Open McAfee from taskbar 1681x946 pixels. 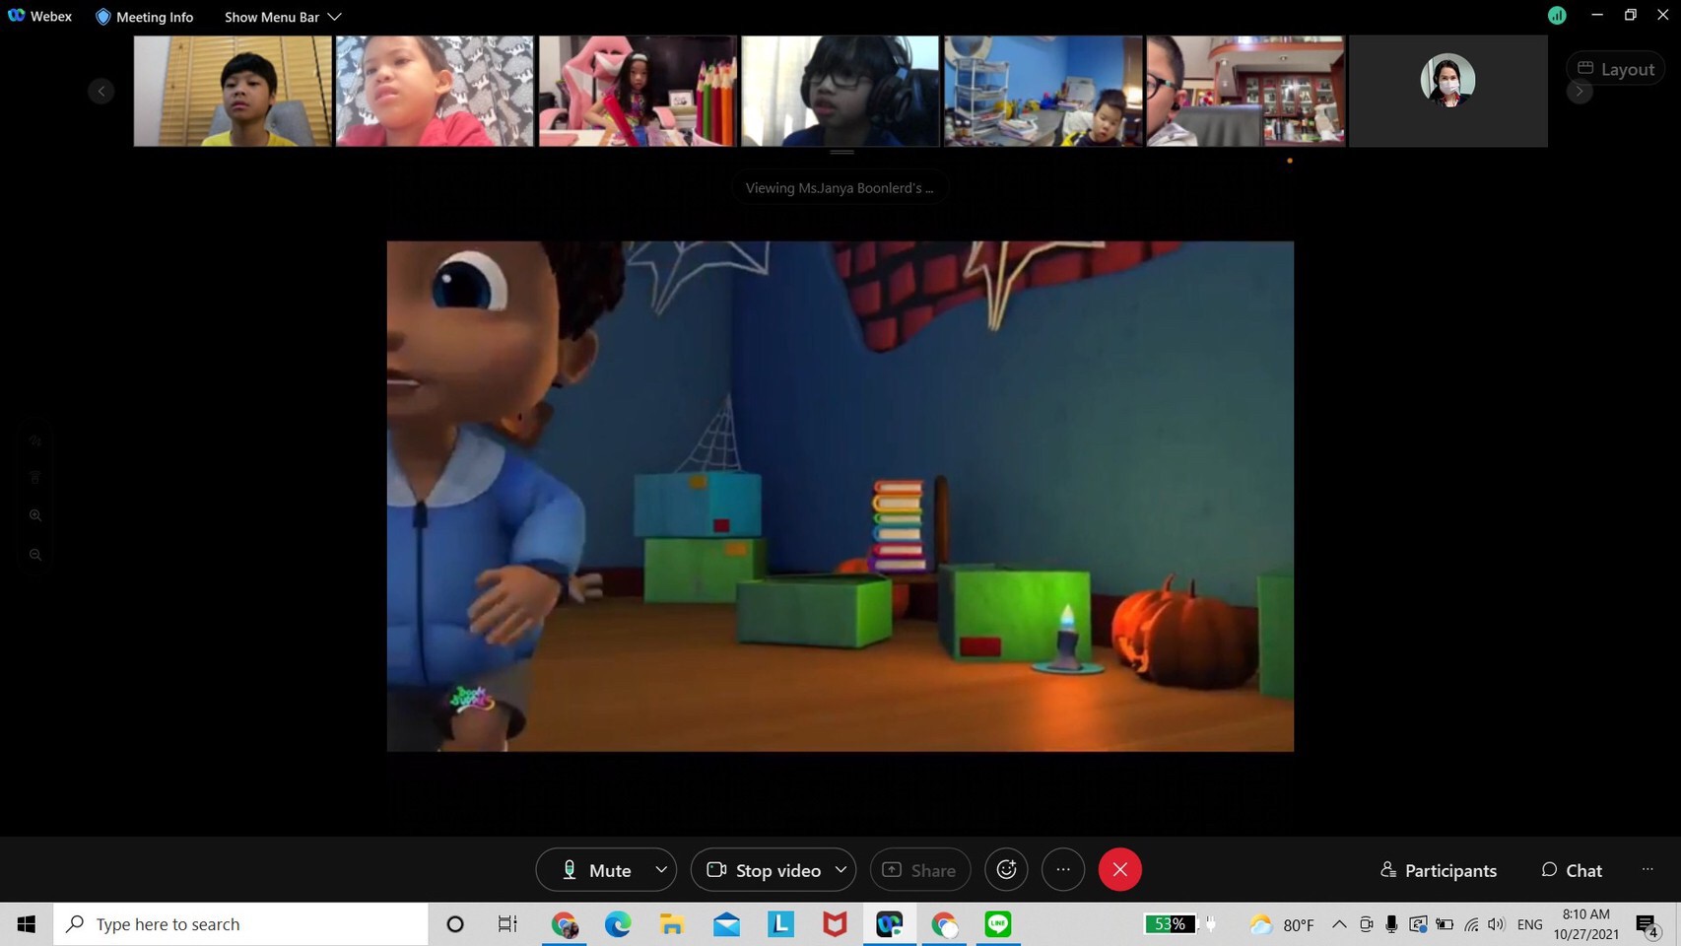click(835, 924)
